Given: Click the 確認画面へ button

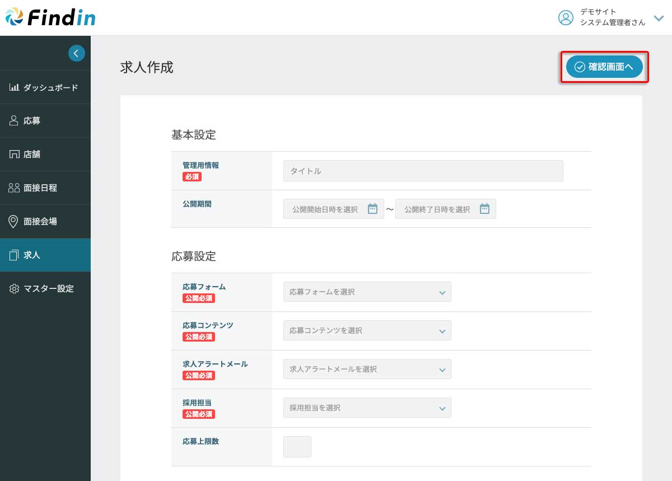Looking at the screenshot, I should point(604,67).
